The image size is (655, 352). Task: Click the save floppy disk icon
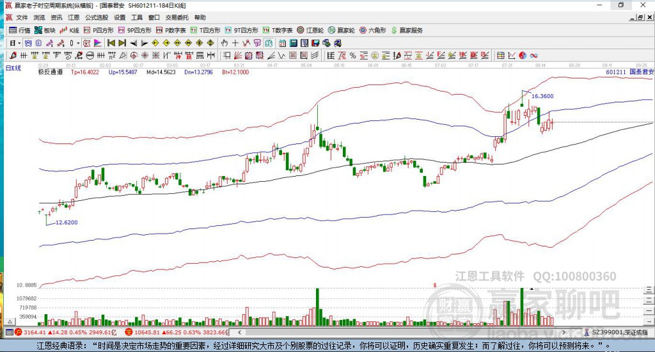315,43
